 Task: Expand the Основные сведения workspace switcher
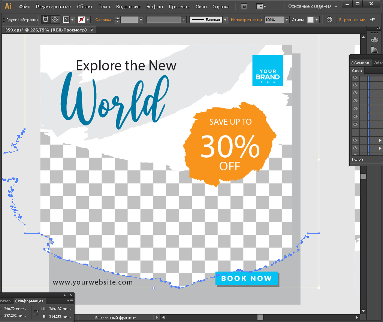tap(312, 6)
